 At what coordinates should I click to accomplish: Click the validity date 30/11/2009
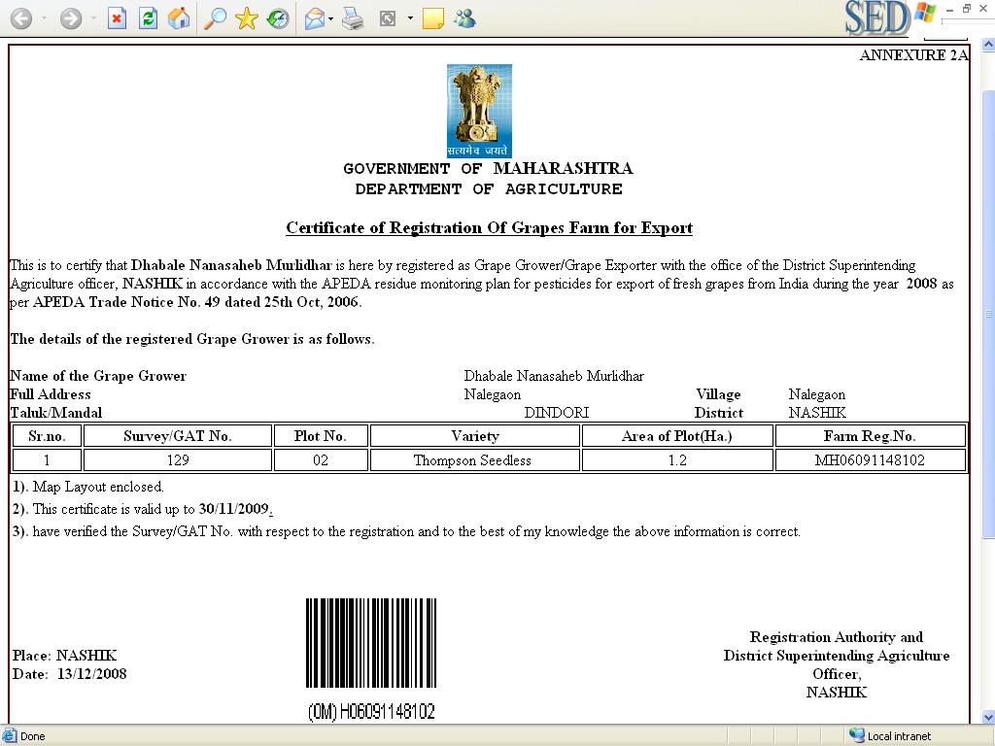pos(233,509)
